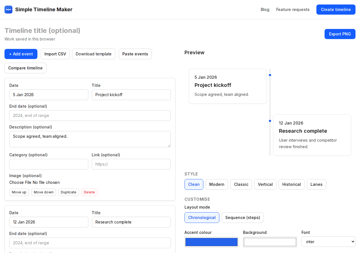Choose the Classic timeline style
The width and height of the screenshot is (360, 253).
coord(241,184)
